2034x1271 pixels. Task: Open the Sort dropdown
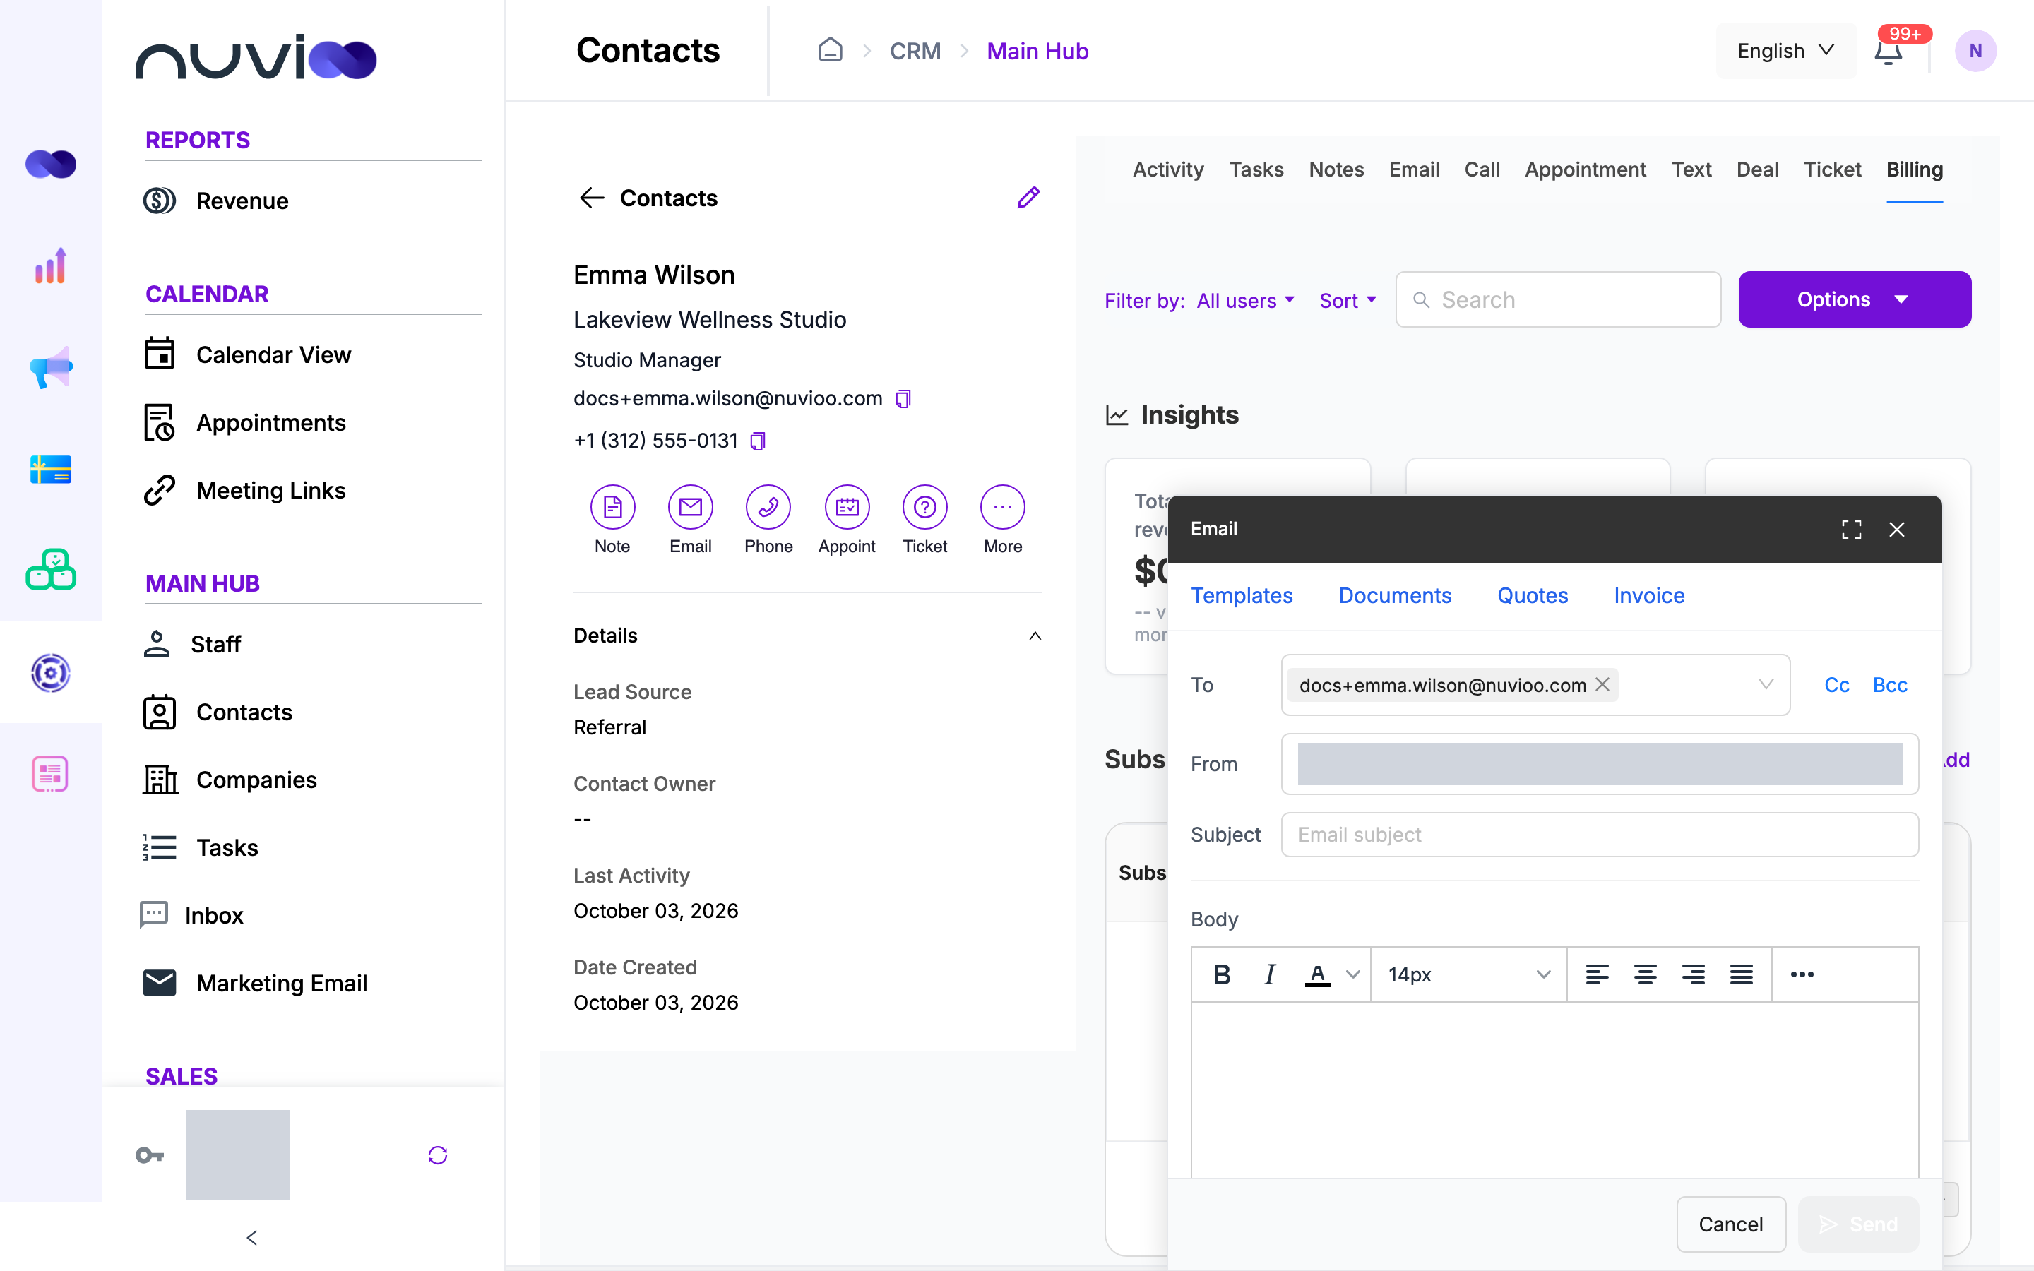point(1348,300)
